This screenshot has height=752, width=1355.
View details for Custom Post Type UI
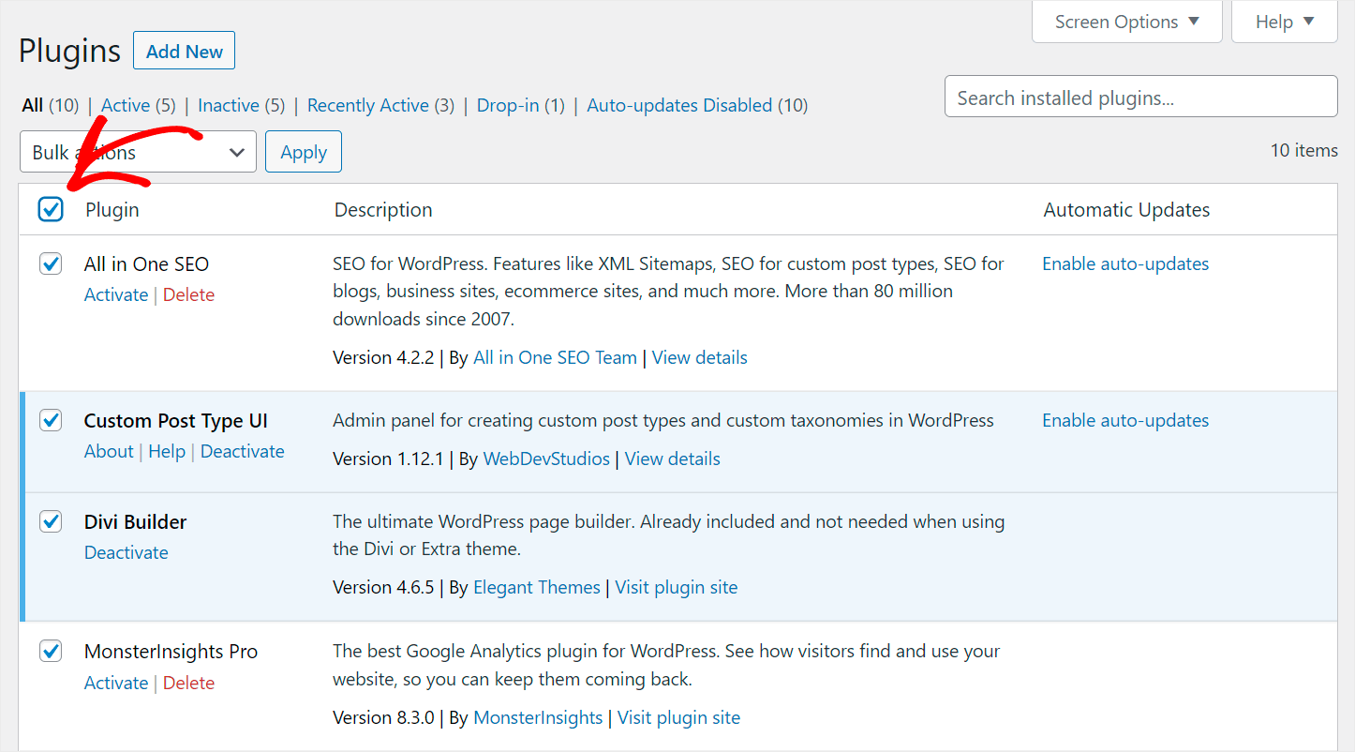pos(673,459)
